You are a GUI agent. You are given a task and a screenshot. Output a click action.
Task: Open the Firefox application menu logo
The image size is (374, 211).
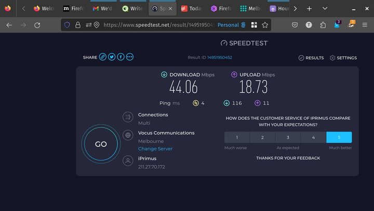(x=8, y=9)
